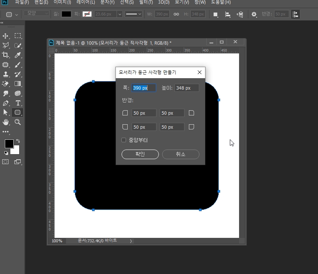Toggle the align edges button
Image resolution: width=318 pixels, height=274 pixels.
point(295,14)
